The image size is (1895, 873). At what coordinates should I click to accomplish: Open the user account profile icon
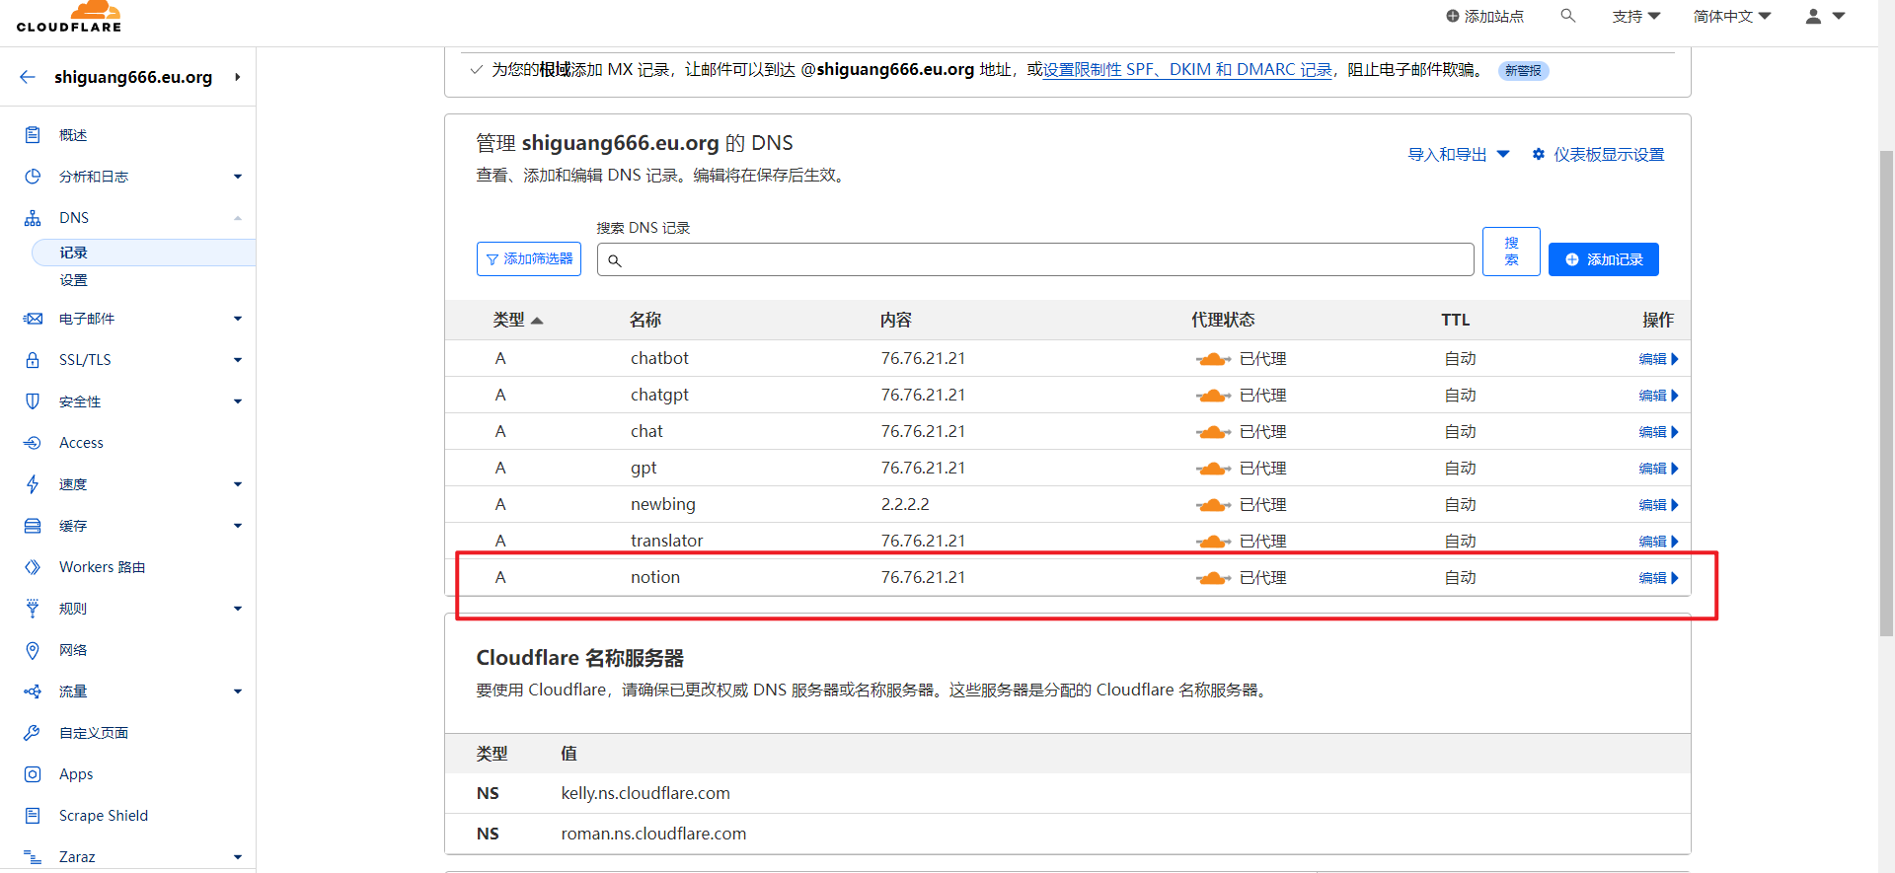click(1813, 16)
